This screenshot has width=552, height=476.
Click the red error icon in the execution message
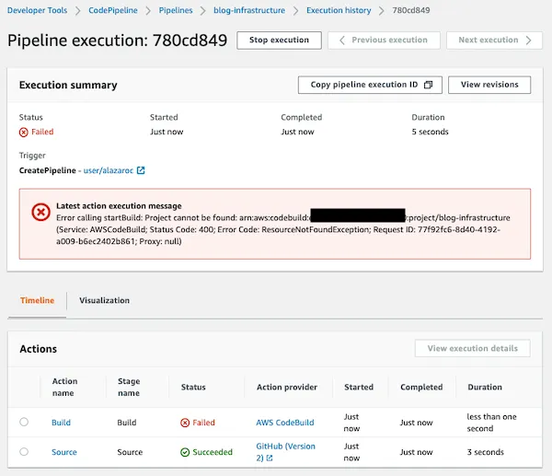click(40, 213)
